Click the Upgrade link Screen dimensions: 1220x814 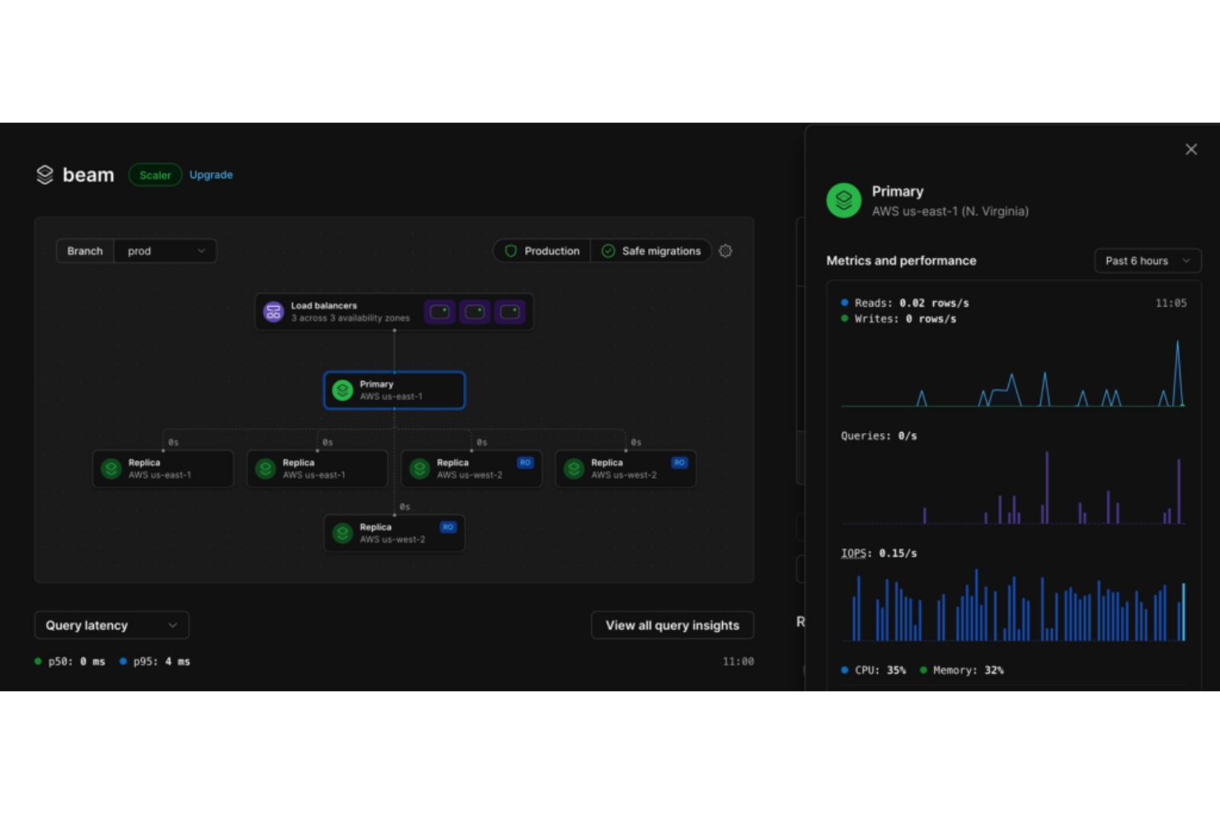pos(211,174)
